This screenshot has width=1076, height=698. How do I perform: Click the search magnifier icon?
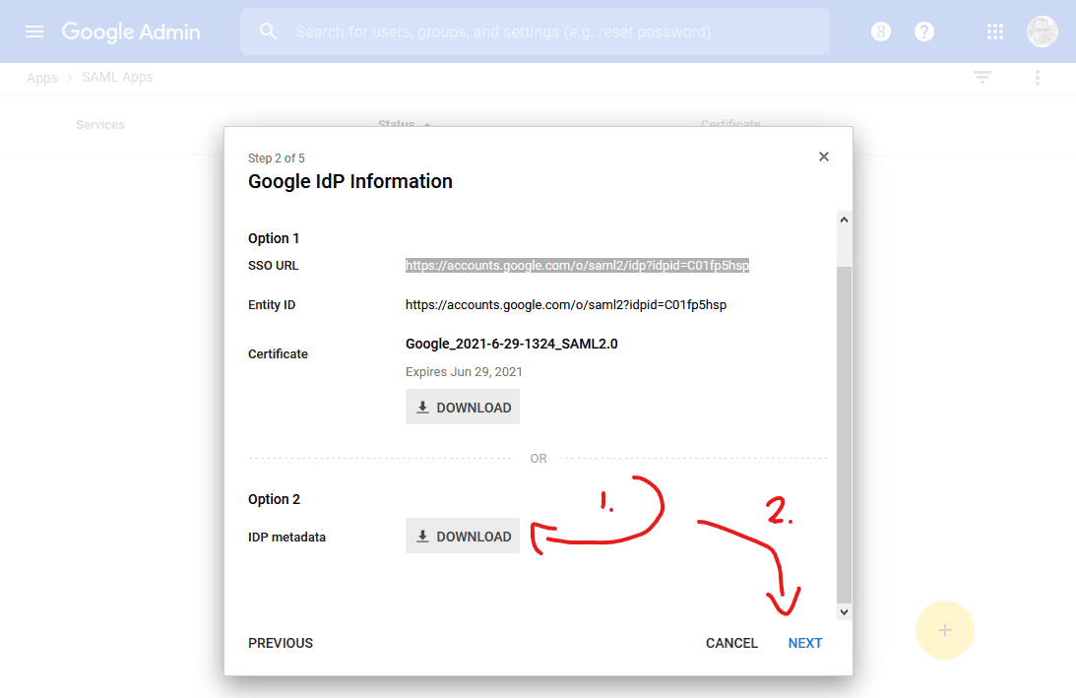[x=268, y=32]
